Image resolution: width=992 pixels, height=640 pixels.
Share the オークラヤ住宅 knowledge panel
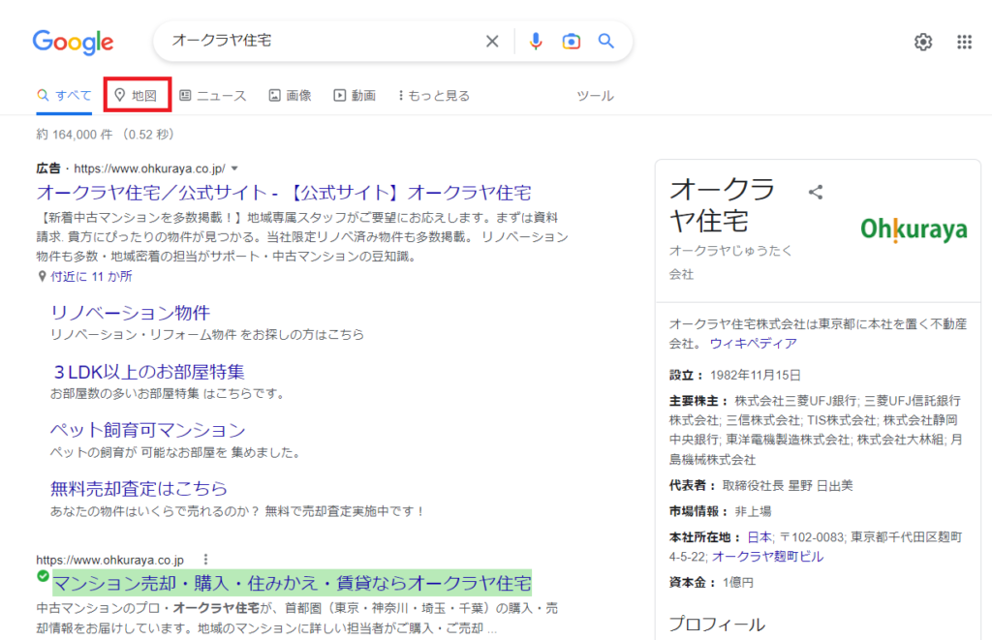816,192
